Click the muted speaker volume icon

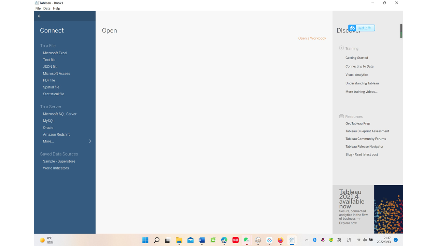(x=365, y=240)
